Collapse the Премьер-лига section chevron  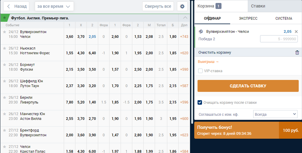click(x=185, y=18)
